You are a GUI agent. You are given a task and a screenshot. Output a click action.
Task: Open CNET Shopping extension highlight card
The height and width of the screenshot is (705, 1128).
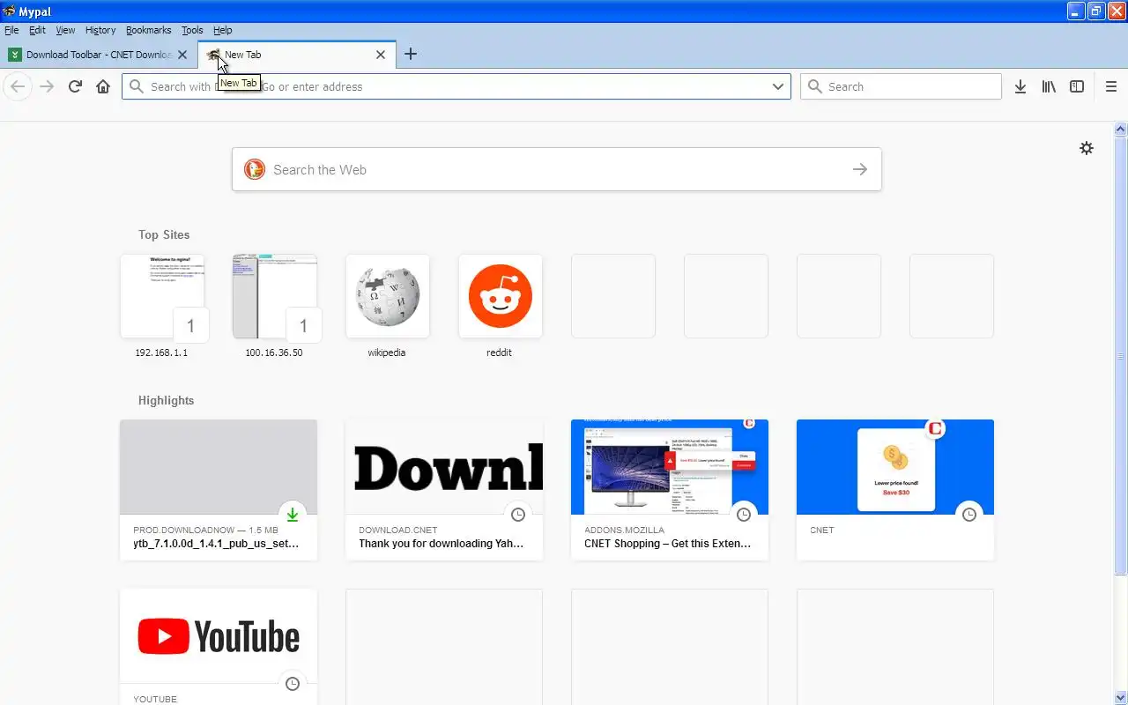click(670, 490)
